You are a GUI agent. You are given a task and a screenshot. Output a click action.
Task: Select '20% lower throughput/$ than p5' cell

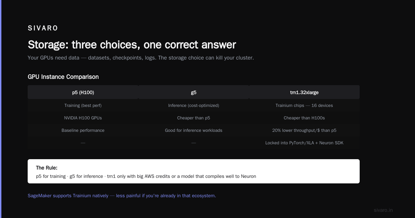point(304,130)
